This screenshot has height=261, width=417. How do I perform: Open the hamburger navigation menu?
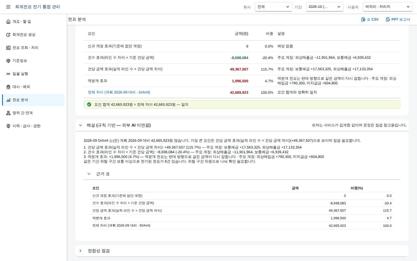point(8,7)
